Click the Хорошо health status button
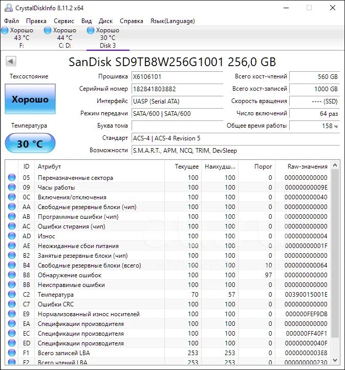 [x=30, y=99]
